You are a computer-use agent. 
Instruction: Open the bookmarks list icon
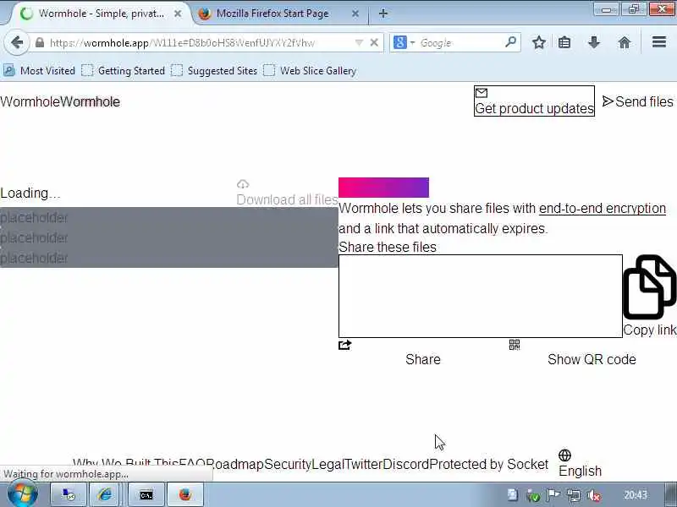[564, 42]
